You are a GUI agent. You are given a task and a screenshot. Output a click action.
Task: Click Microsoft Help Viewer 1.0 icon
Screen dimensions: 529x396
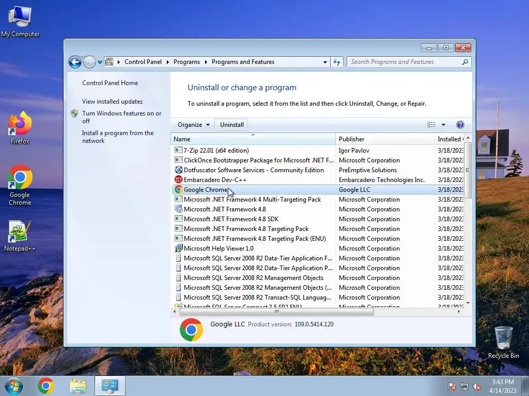[178, 248]
